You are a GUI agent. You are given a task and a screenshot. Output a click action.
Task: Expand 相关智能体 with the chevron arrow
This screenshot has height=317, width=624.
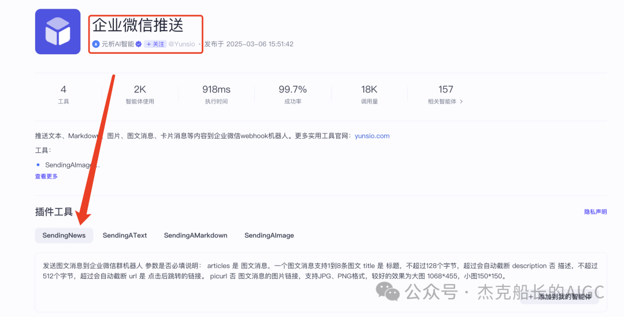click(461, 102)
